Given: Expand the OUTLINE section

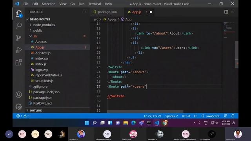Looking at the screenshot, I should point(36,110).
